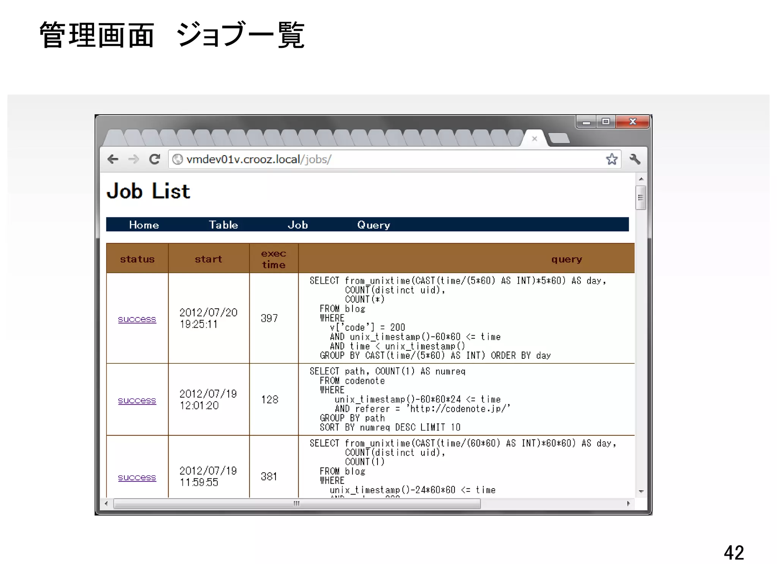Click the browser back arrow
Screen dimensions: 777x564
113,159
